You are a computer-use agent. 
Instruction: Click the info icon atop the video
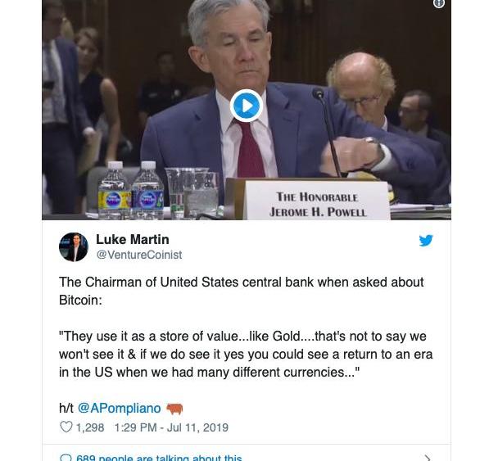click(439, 3)
